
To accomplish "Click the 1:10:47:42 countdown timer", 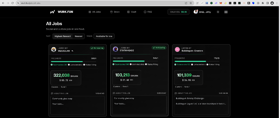I will [x=100, y=93].
